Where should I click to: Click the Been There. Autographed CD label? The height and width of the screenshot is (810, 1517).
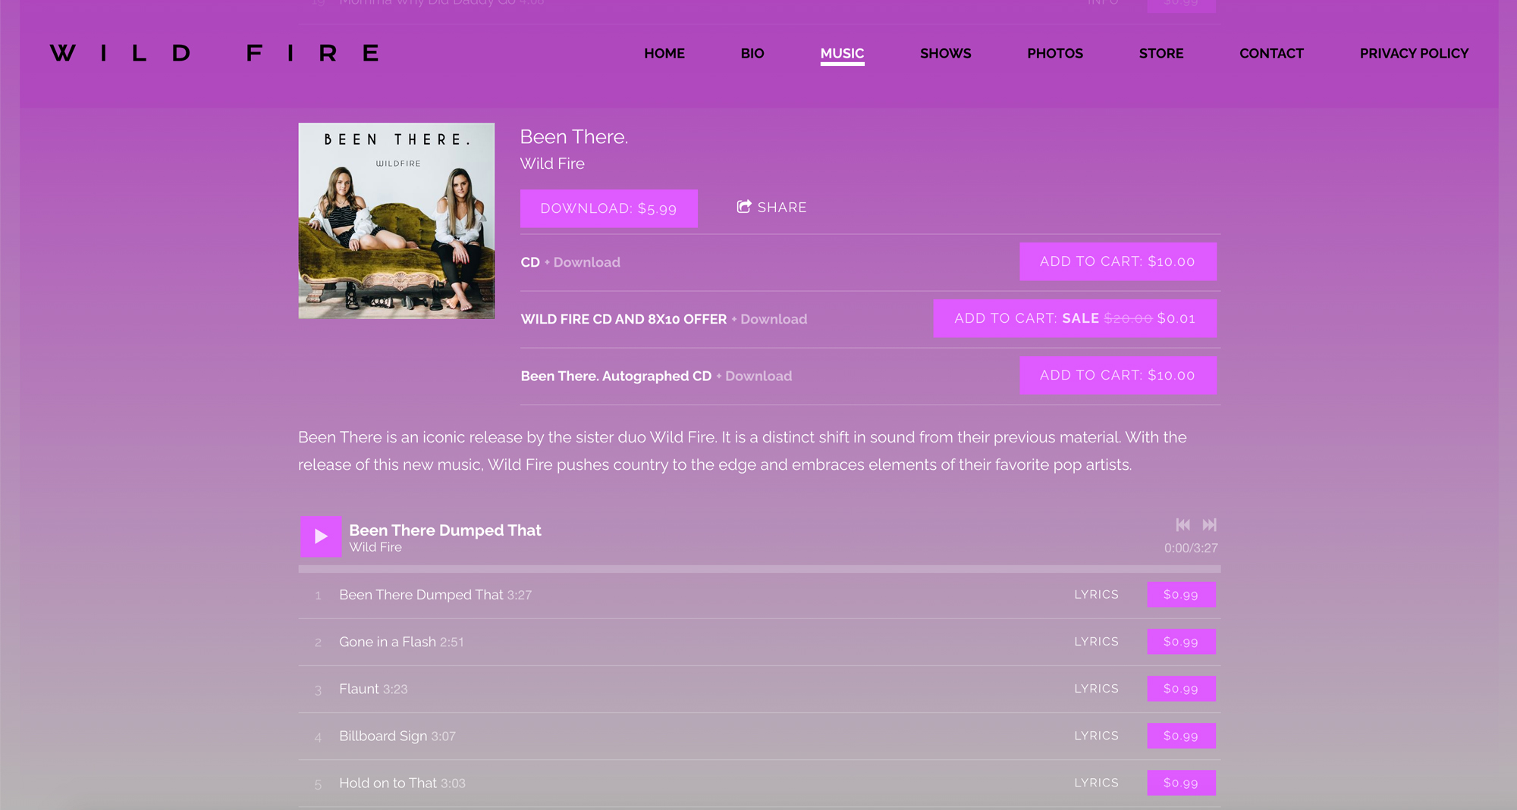coord(616,376)
